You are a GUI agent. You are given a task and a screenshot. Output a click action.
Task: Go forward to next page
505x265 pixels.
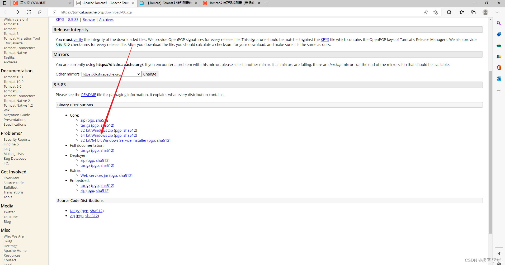coord(17,12)
